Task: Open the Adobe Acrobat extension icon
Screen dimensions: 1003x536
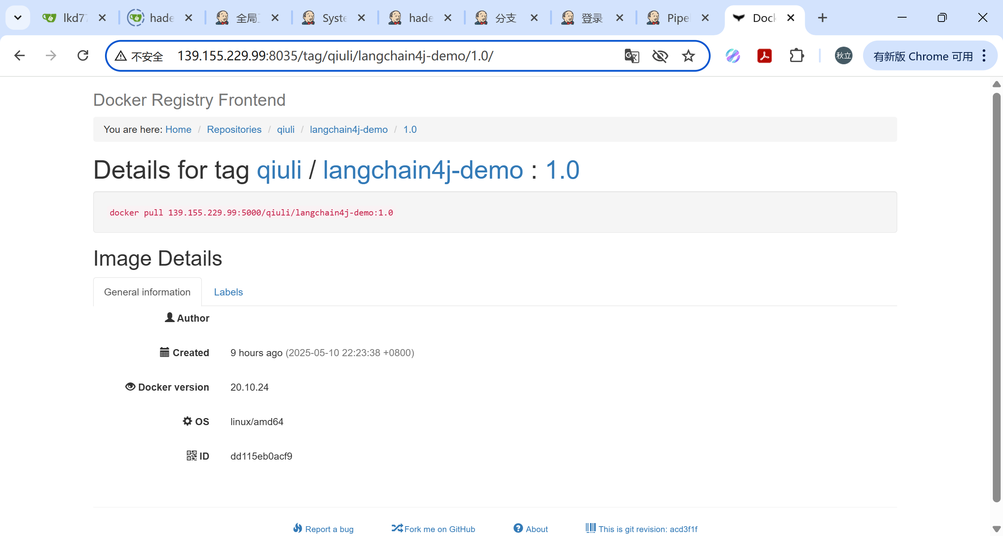Action: point(764,56)
